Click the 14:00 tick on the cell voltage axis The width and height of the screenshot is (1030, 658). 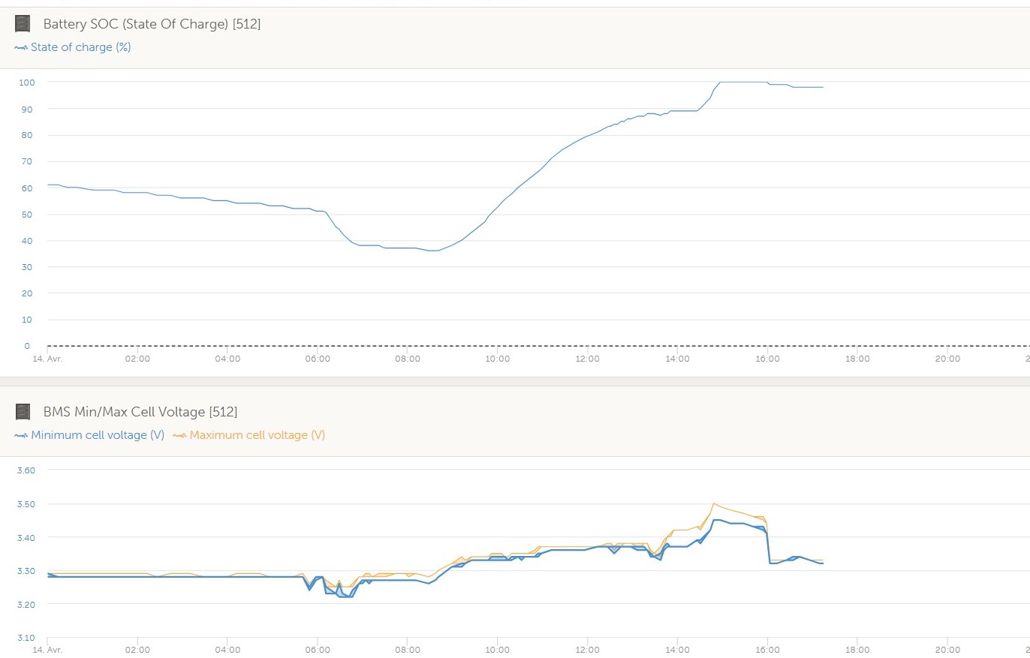point(677,651)
